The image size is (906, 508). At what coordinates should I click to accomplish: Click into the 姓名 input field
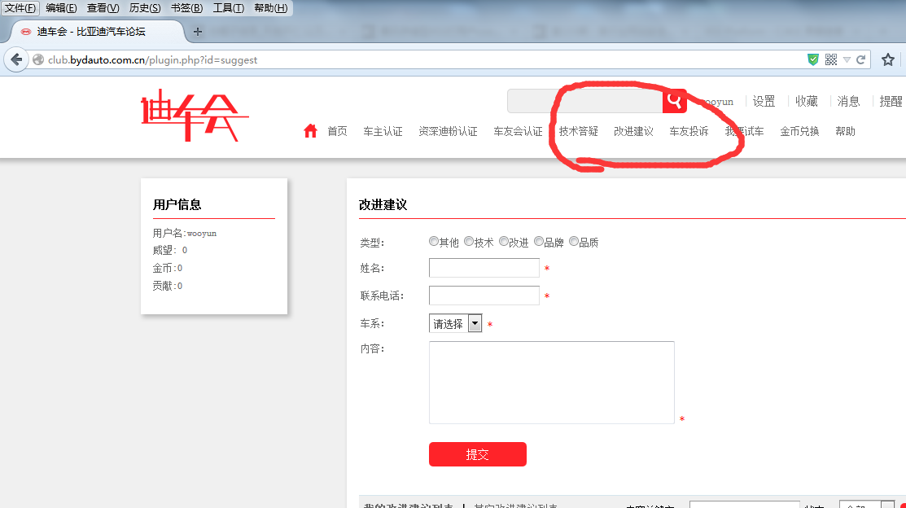pyautogui.click(x=484, y=268)
